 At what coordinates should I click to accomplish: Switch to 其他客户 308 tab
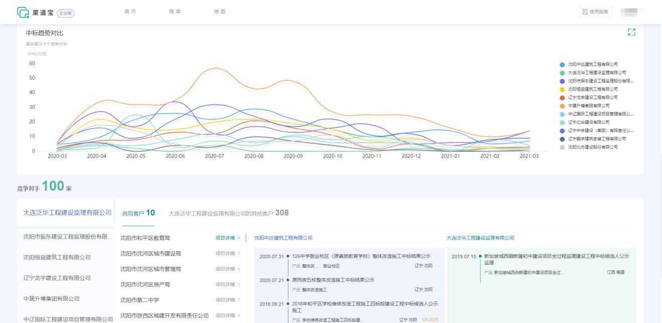229,213
